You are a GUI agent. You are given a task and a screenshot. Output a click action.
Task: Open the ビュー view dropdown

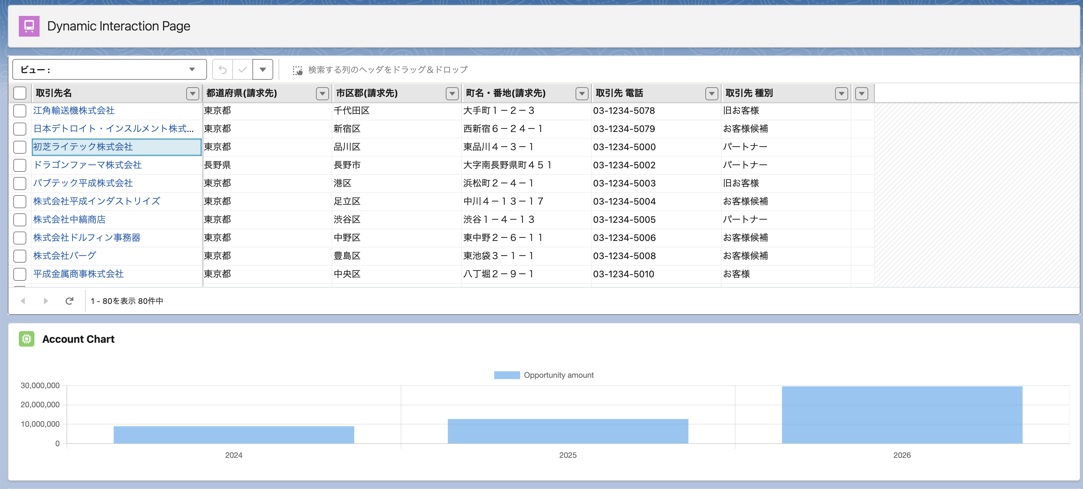(109, 70)
